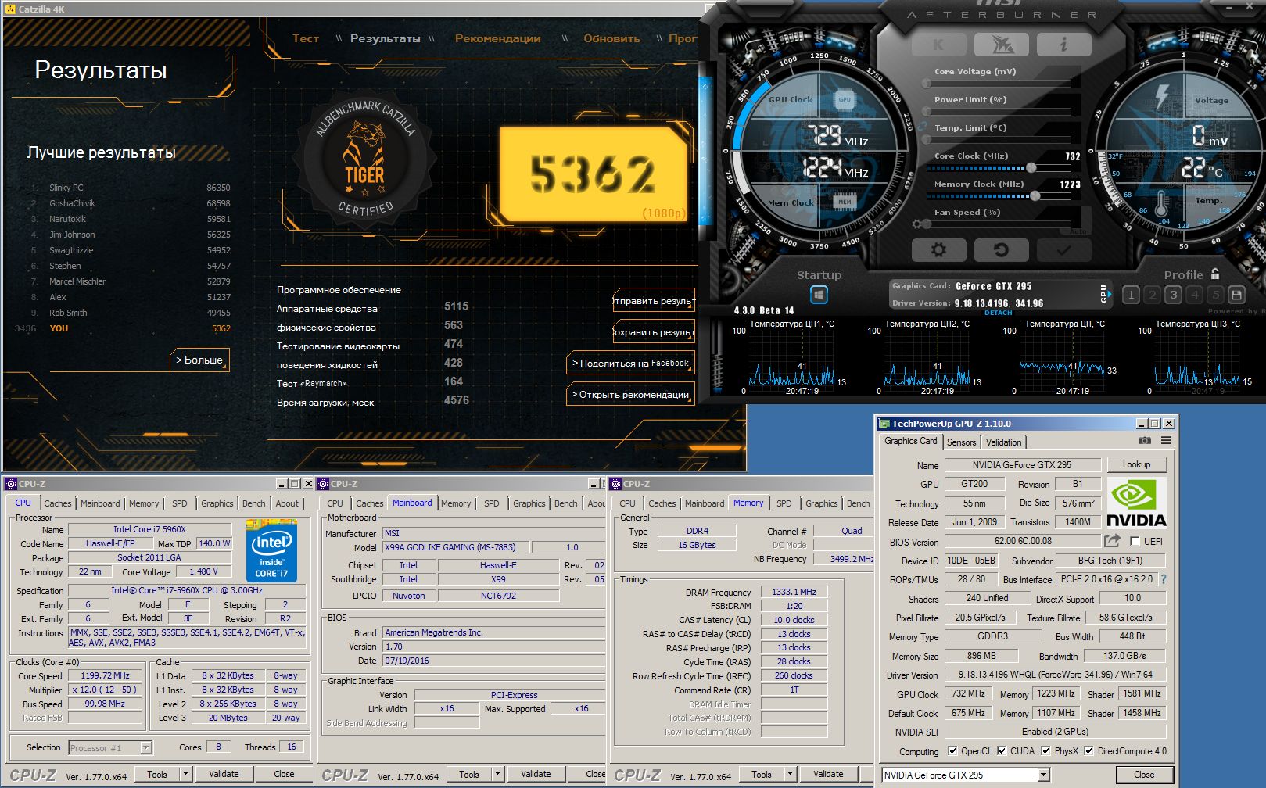
Task: Open Afterburner Kombustor K button
Action: point(938,45)
